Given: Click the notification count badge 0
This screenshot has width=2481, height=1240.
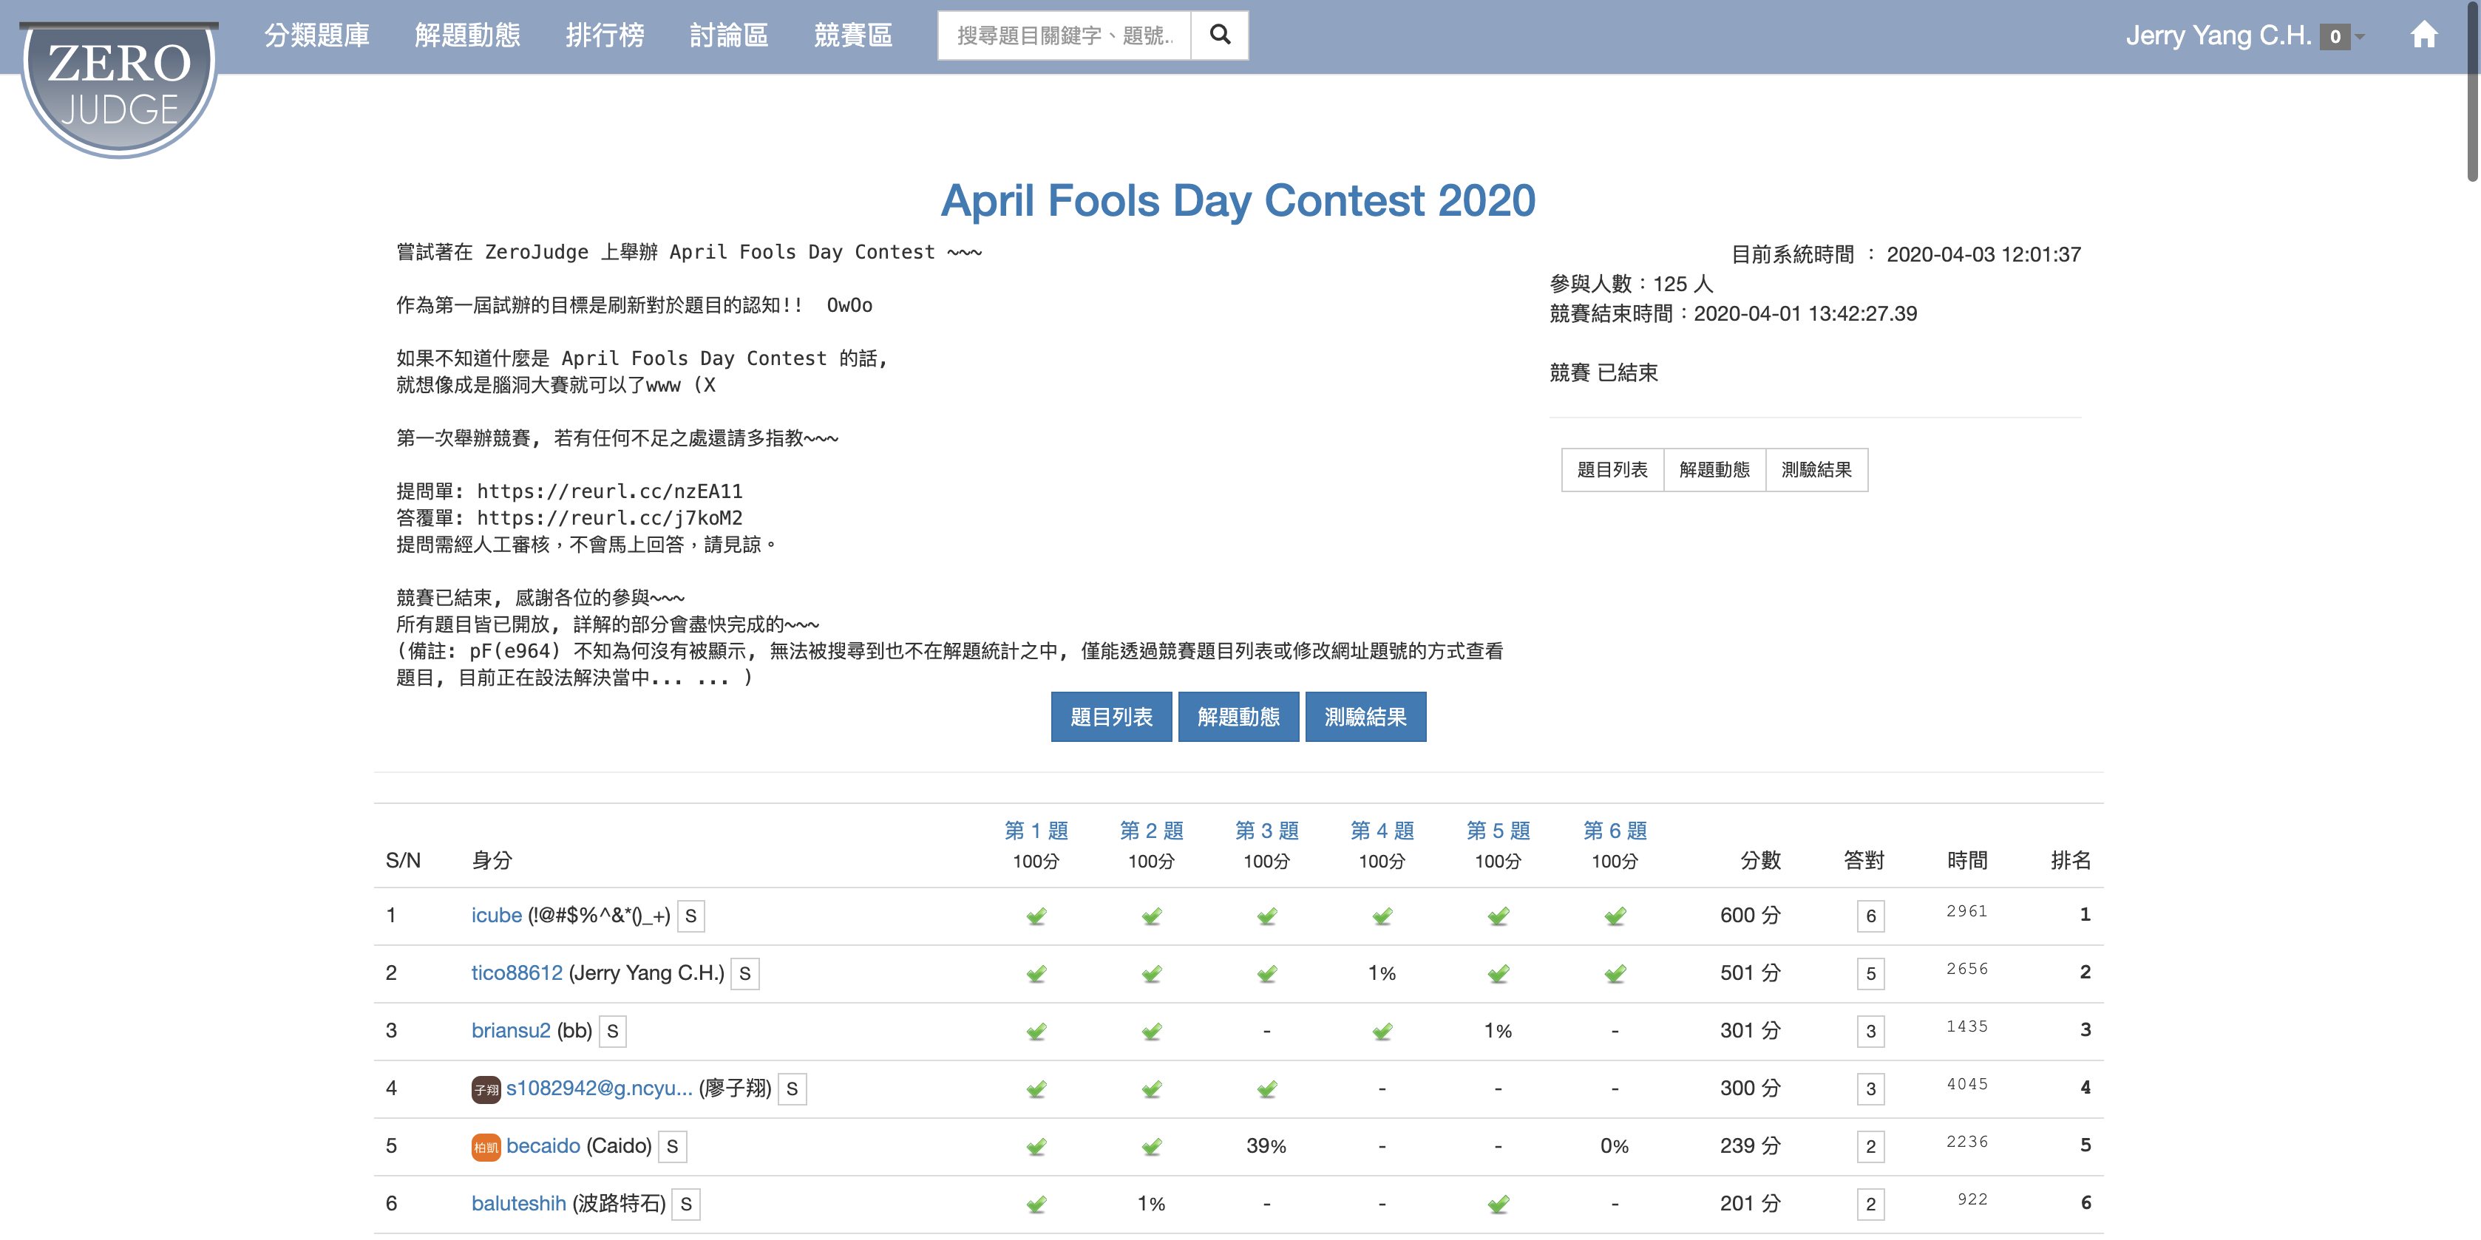Looking at the screenshot, I should 2335,37.
